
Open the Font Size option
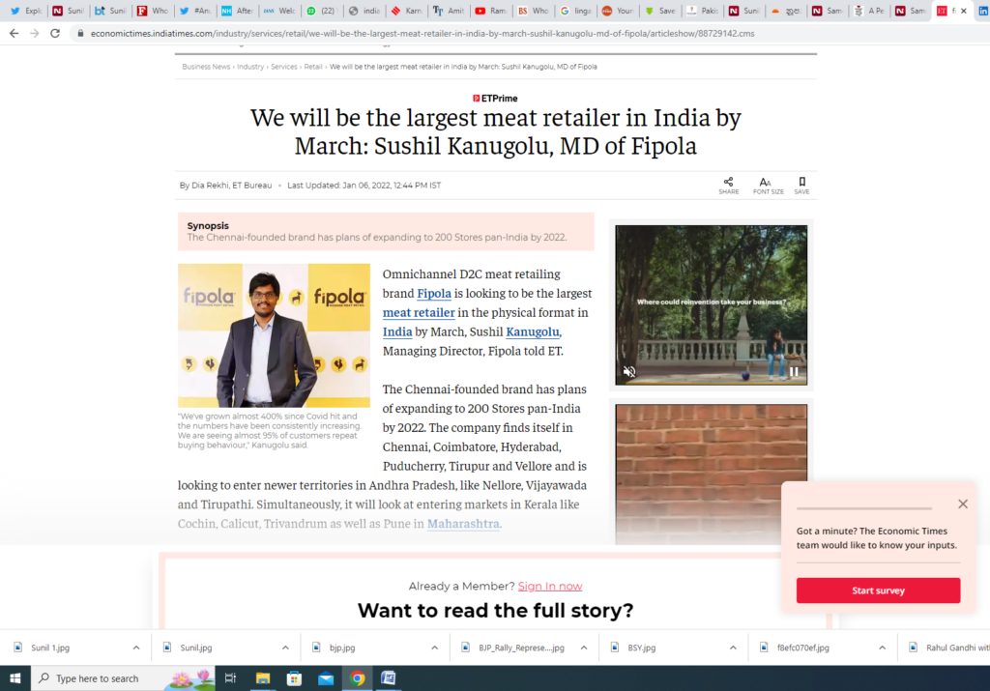tap(768, 186)
